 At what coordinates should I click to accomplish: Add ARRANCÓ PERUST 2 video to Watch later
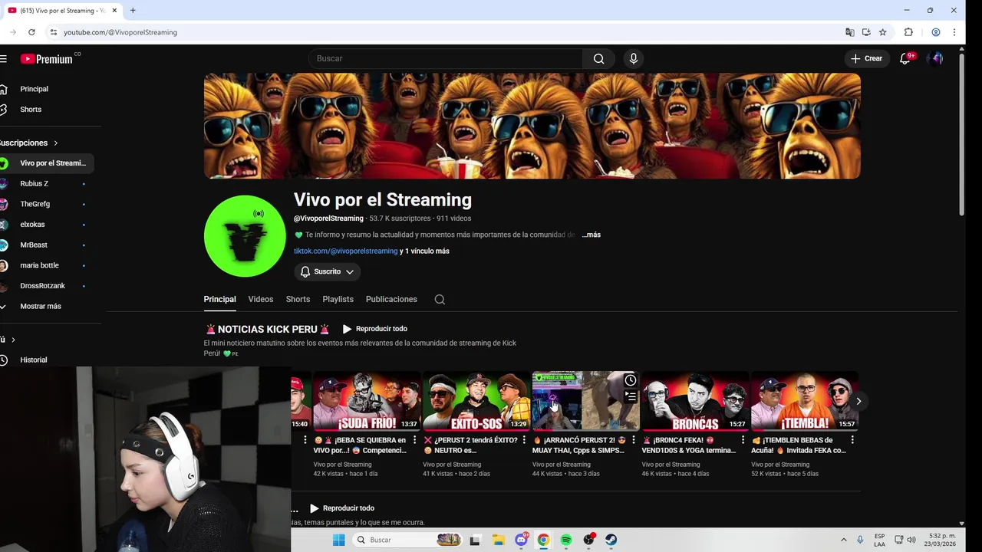coord(630,380)
